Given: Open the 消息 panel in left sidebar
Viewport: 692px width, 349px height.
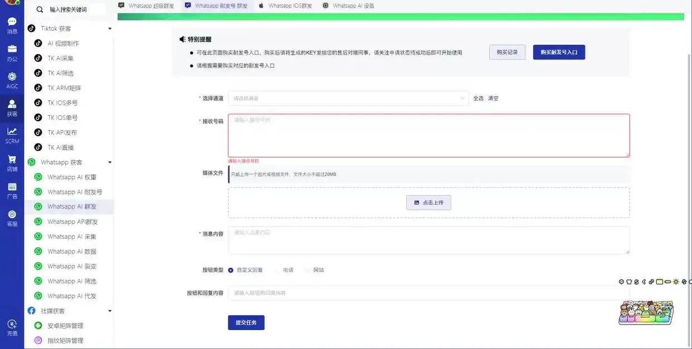Looking at the screenshot, I should click(x=12, y=26).
